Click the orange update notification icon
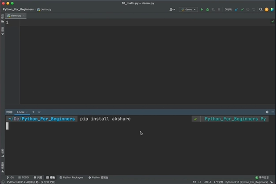276x184 pixels. click(267, 9)
